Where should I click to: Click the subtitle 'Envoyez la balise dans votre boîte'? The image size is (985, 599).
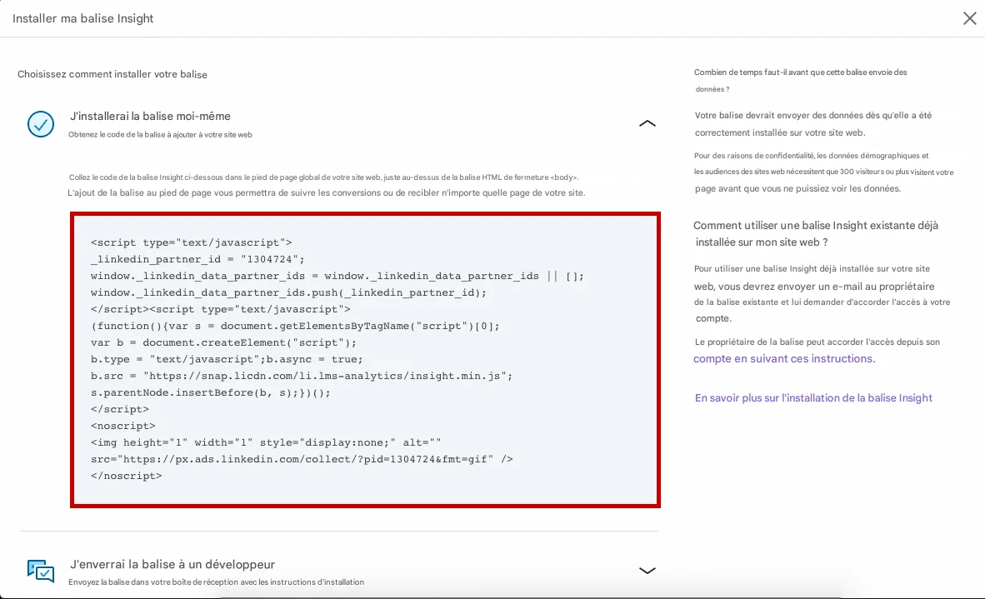(216, 582)
